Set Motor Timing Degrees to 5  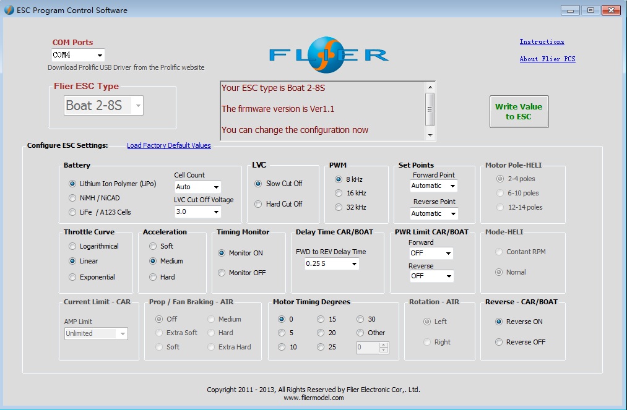coord(285,333)
